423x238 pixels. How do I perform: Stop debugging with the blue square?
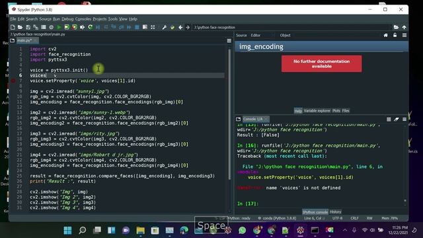pos(137,27)
